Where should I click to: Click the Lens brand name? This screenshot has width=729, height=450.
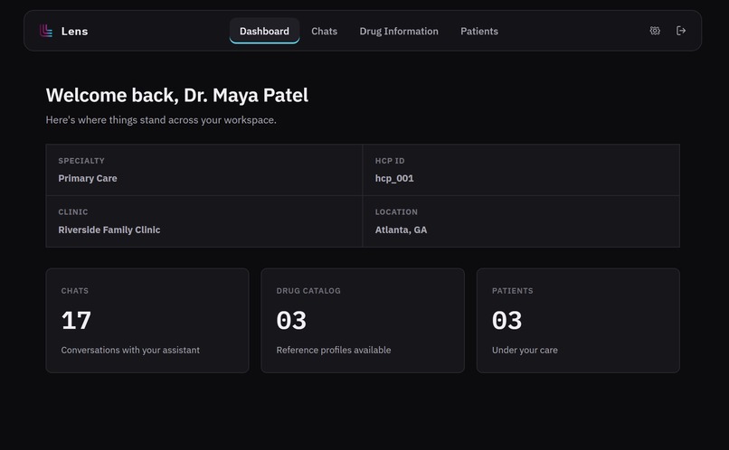[x=74, y=31]
